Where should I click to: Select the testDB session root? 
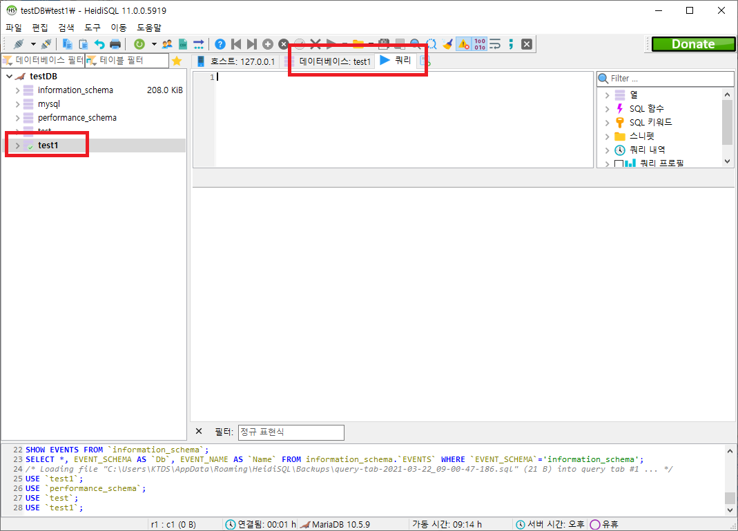coord(43,76)
